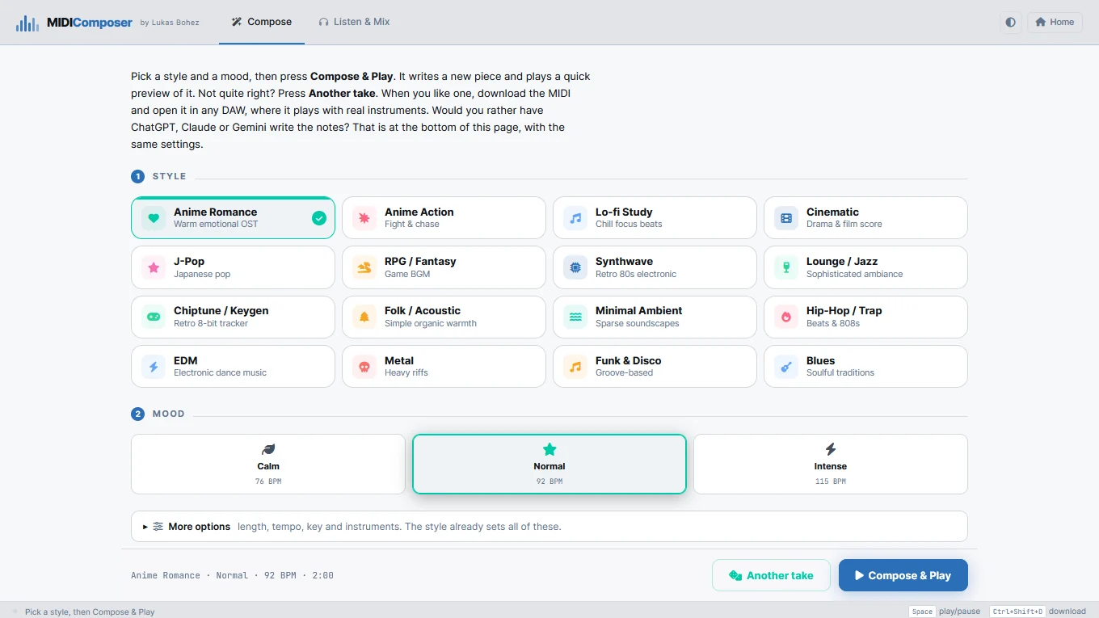Click the 'Soulful traditions' subtitle
This screenshot has width=1099, height=618.
[840, 372]
